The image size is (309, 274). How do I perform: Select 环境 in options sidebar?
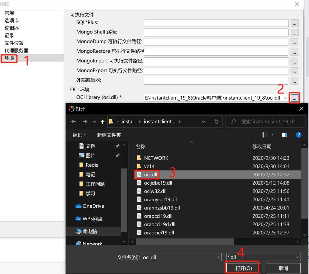[9, 58]
